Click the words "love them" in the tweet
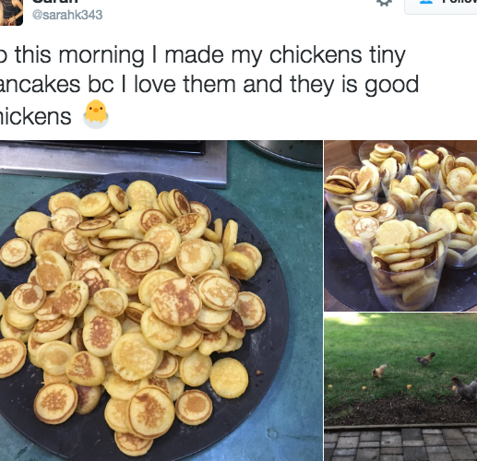 pyautogui.click(x=185, y=84)
